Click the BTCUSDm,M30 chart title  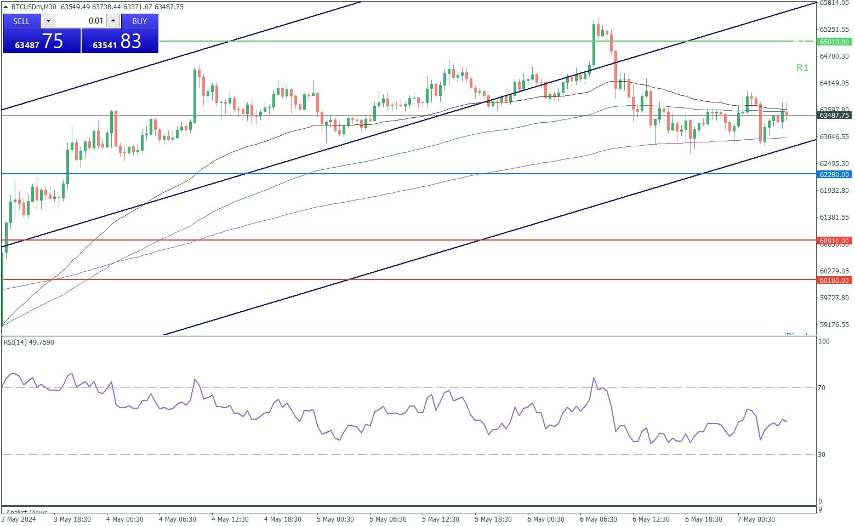[34, 7]
